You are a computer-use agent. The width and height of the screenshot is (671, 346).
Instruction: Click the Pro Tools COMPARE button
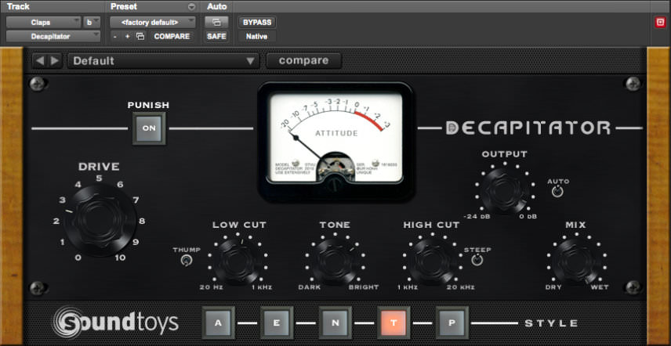click(172, 36)
